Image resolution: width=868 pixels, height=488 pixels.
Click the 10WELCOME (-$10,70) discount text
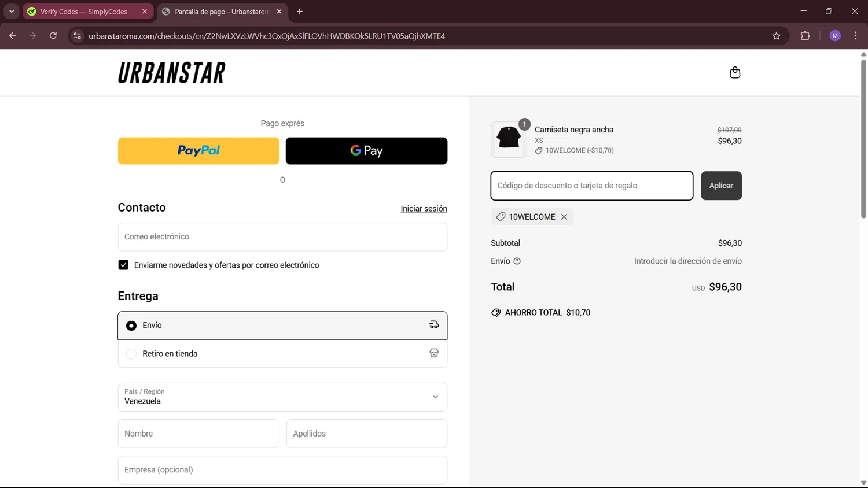[580, 150]
